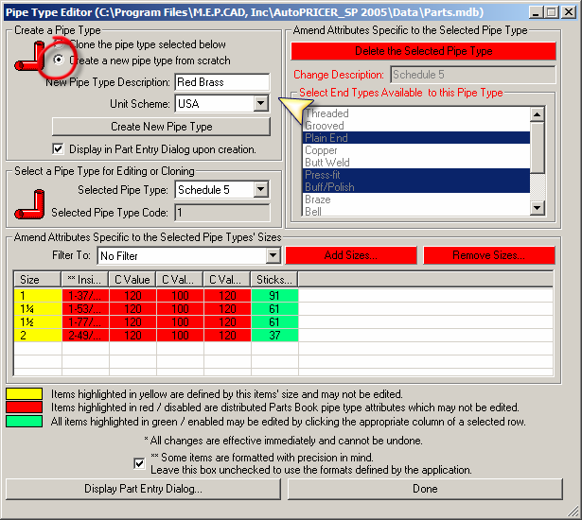Open the Unit Scheme dropdown
Screen dimensions: 582x520
[x=261, y=104]
